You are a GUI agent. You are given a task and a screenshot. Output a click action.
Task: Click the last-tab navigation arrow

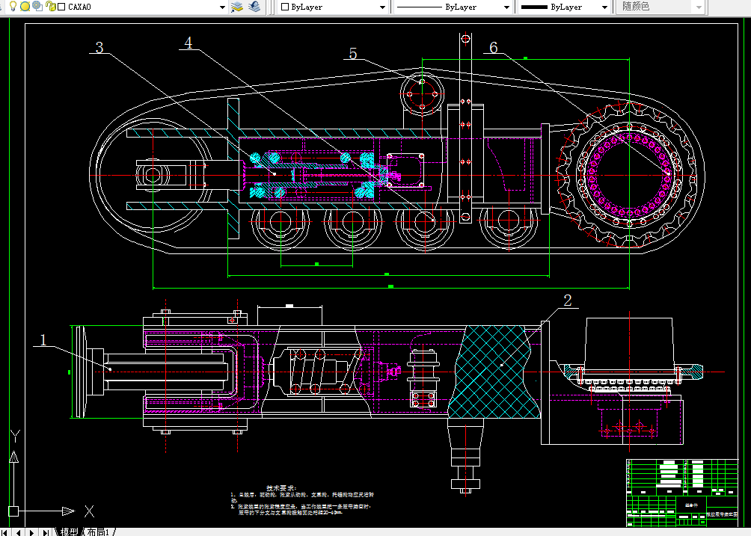click(46, 532)
